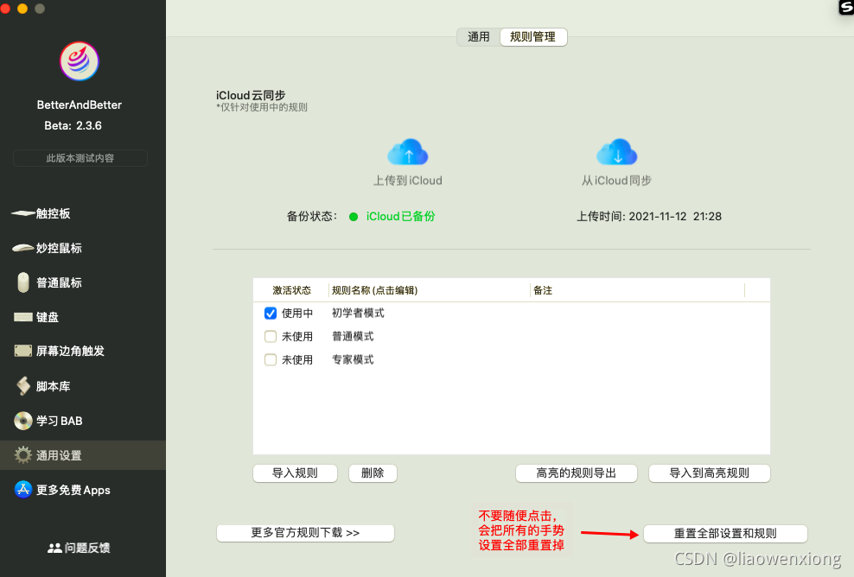
Task: Enable the 专家模式 rule checkbox
Action: click(x=271, y=359)
